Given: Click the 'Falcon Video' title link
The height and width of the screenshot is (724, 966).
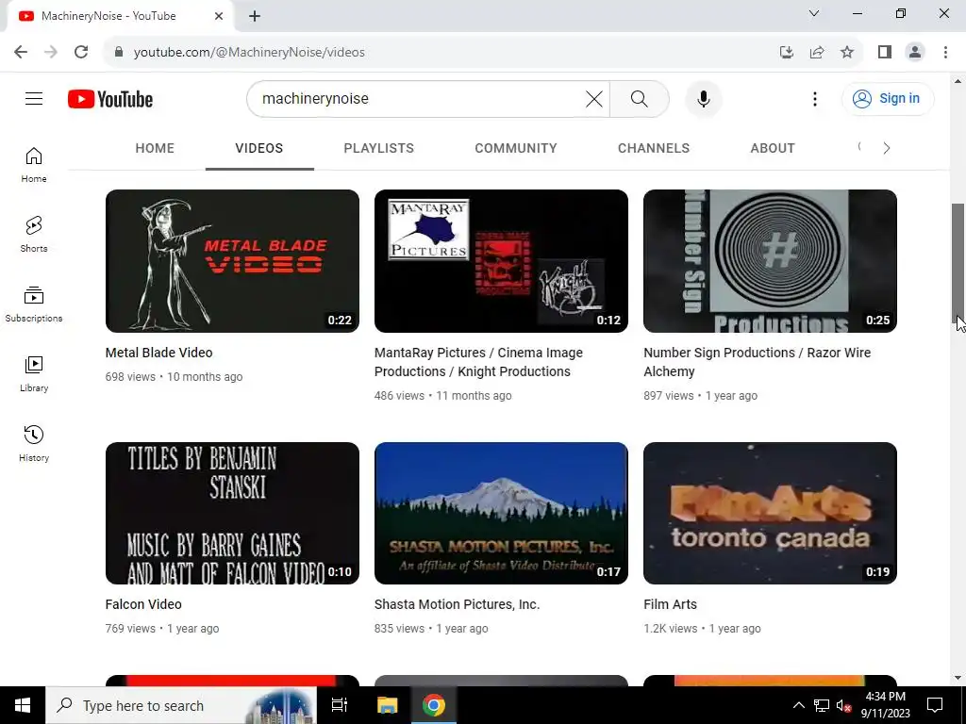Looking at the screenshot, I should tap(143, 604).
